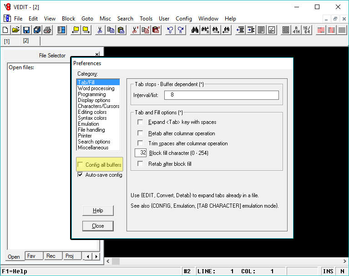Click the Close button in Preferences
Image resolution: width=349 pixels, height=276 pixels.
point(98,226)
